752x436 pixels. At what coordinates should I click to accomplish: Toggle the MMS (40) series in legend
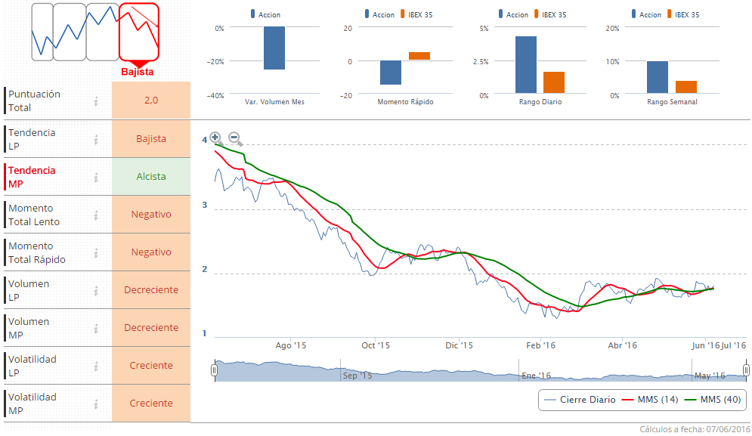pos(713,400)
